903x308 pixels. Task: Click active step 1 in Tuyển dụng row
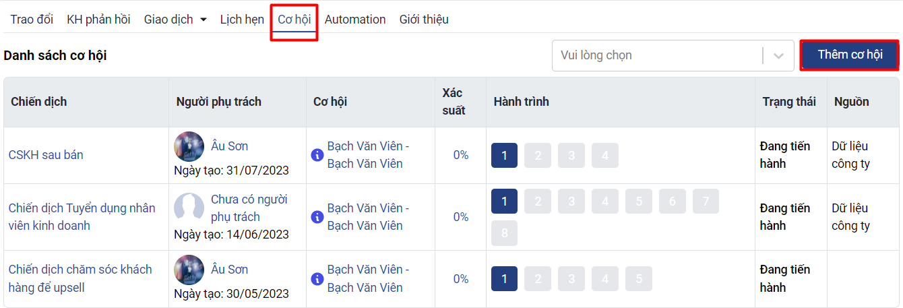[x=504, y=202]
